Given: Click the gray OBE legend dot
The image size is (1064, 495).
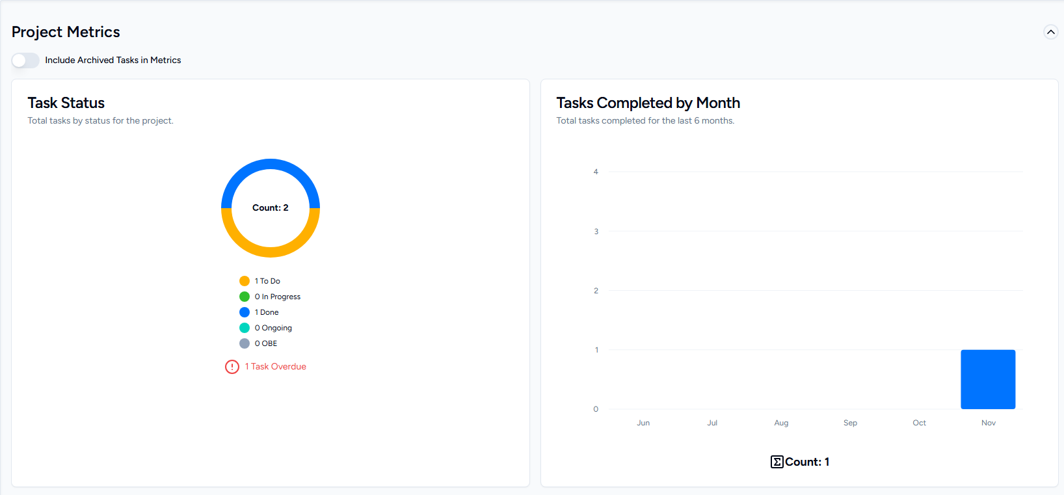Looking at the screenshot, I should pyautogui.click(x=245, y=343).
